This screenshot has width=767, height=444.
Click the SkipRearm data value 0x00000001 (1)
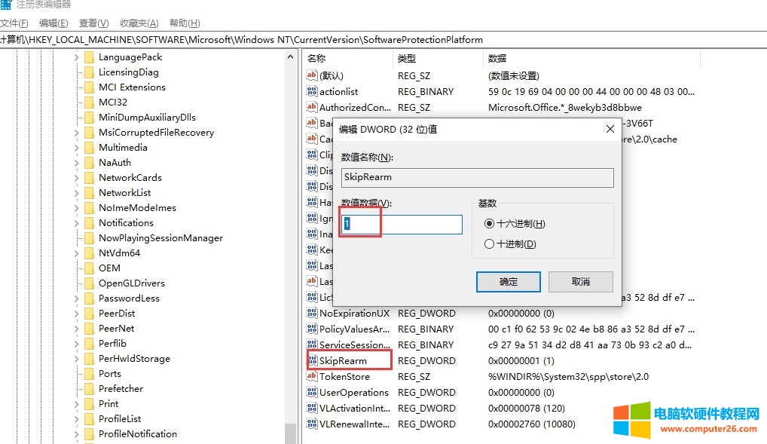[521, 361]
